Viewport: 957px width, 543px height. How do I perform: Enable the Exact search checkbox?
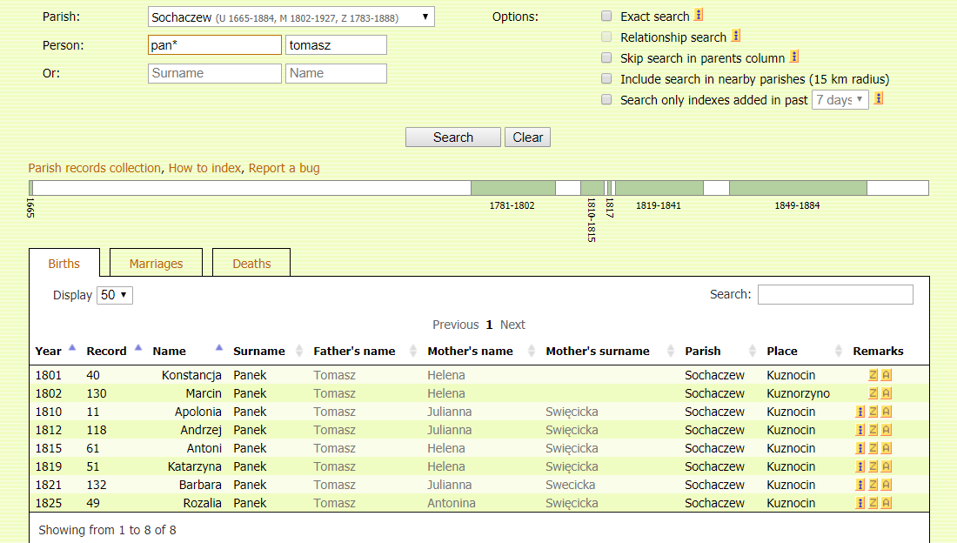(606, 17)
